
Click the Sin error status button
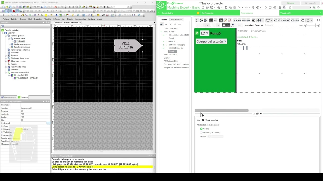point(291,3)
